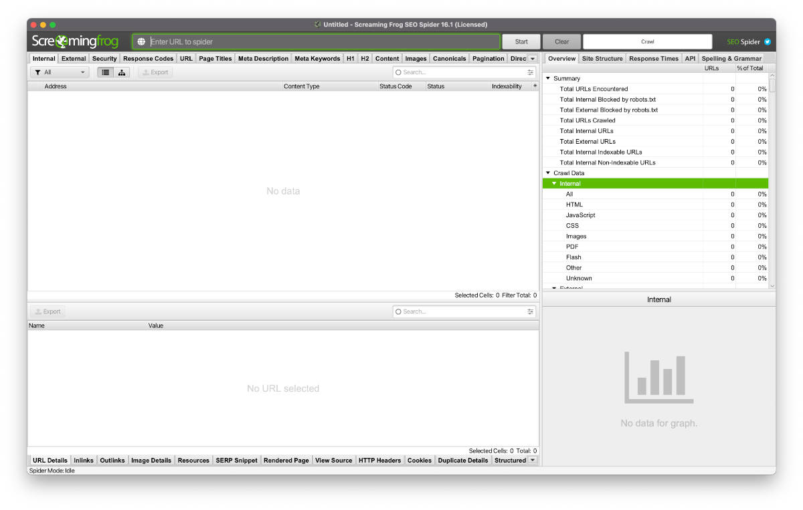The image size is (803, 510).
Task: Open the Spelling & Grammar tab
Action: tap(731, 59)
